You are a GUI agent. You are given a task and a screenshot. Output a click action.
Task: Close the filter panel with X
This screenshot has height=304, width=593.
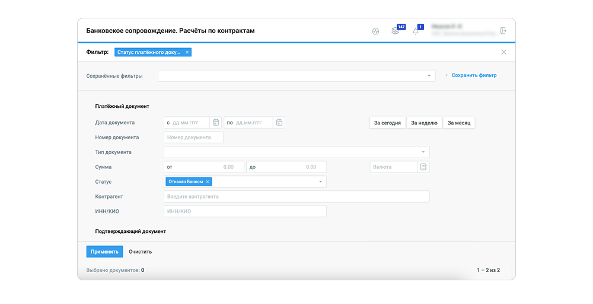(x=503, y=52)
